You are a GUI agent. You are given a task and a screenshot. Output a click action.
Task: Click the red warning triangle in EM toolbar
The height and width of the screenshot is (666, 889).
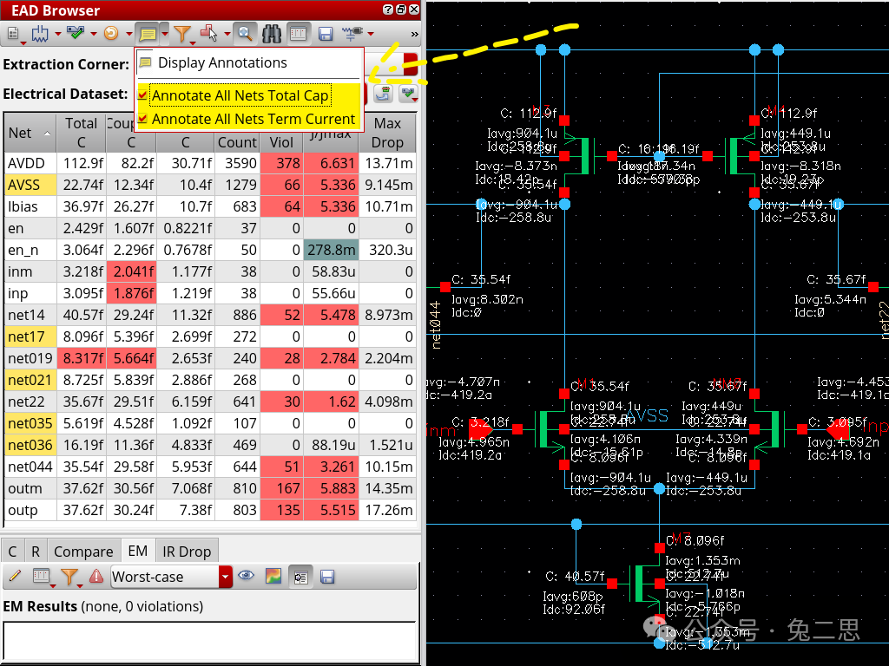pos(96,576)
